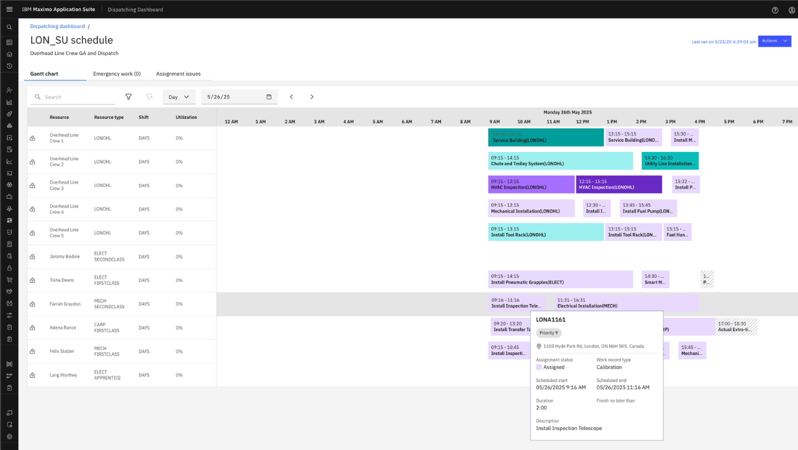Switch to the Emergency work tab
Viewport: 798px width, 450px height.
click(116, 74)
